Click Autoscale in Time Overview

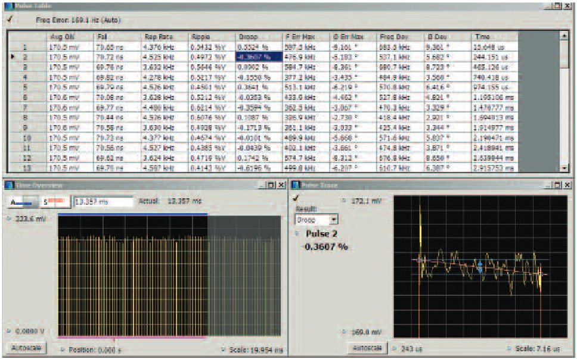coord(26,348)
